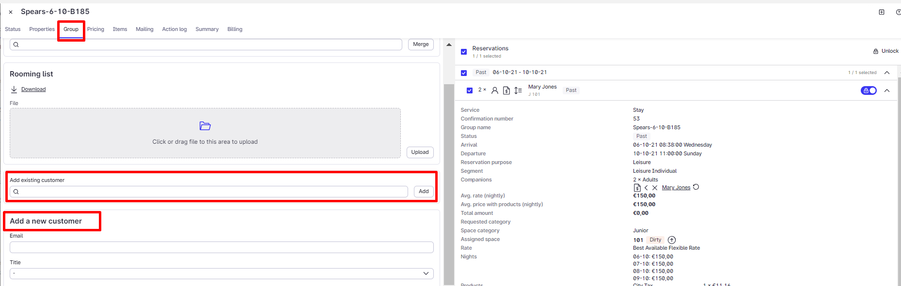The width and height of the screenshot is (901, 286).
Task: Switch to the Pricing tab
Action: pos(95,30)
